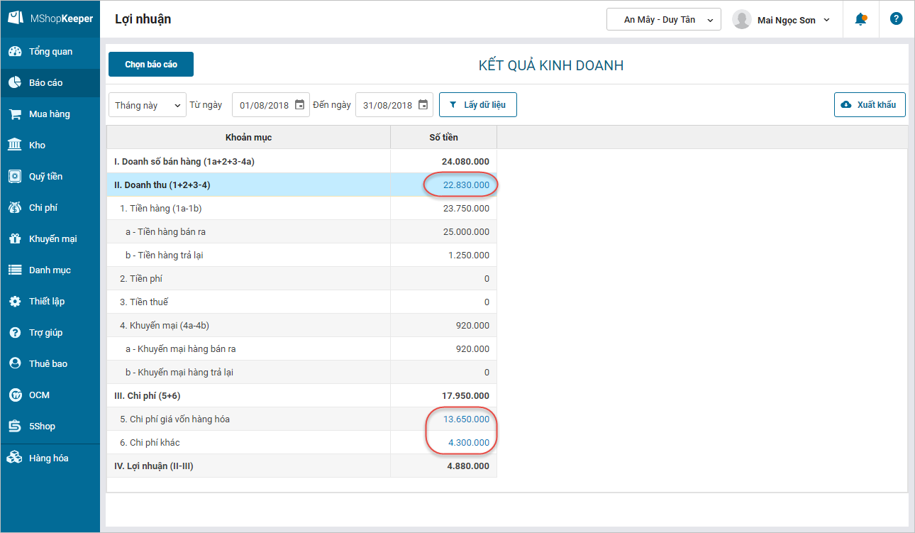Screen dimensions: 915x533
Task: Open the 5Shop menu item
Action: coord(50,427)
